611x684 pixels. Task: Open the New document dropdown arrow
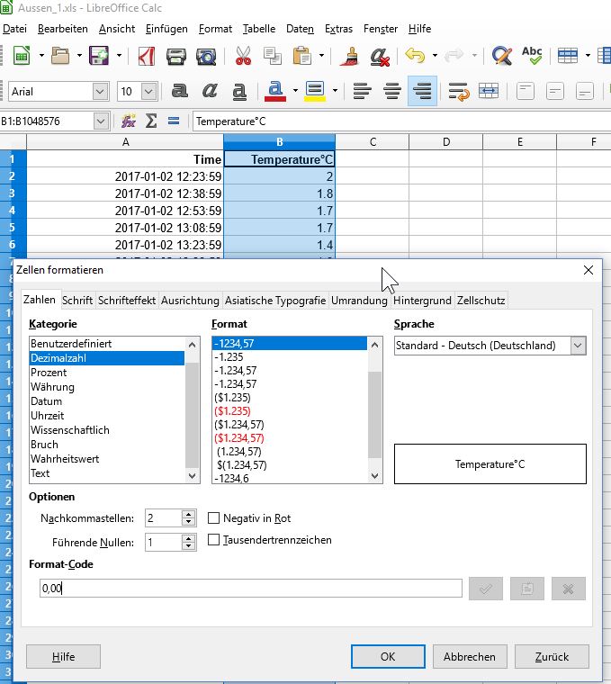coord(41,56)
